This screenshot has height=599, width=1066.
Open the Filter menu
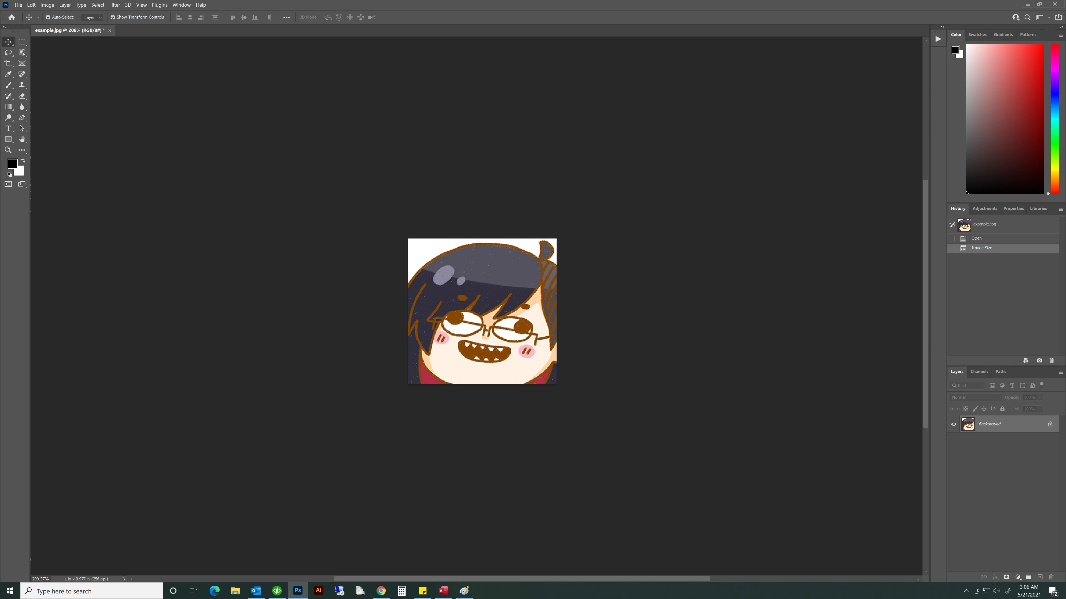114,5
